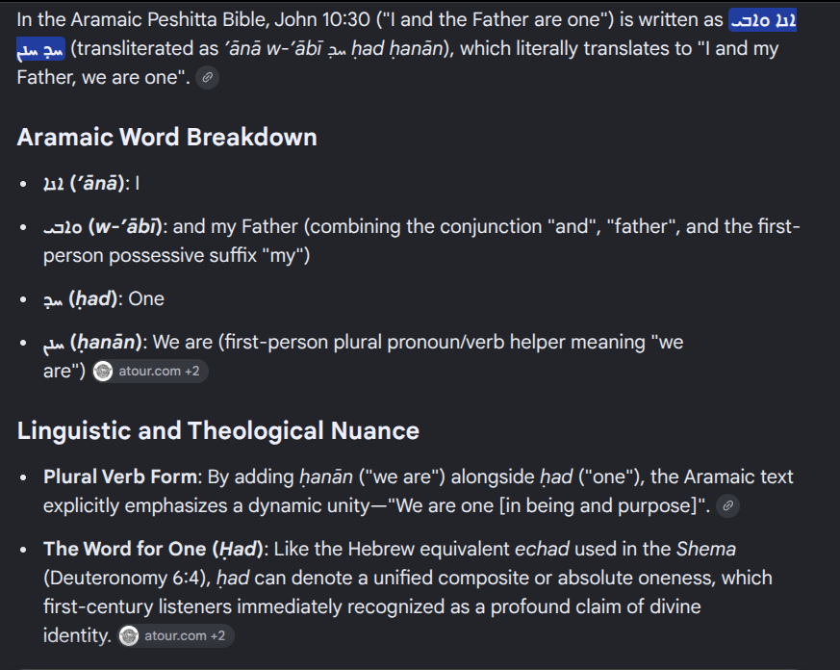The height and width of the screenshot is (670, 840).
Task: Click the bold 'ānā bullet entry
Action: click(x=87, y=184)
